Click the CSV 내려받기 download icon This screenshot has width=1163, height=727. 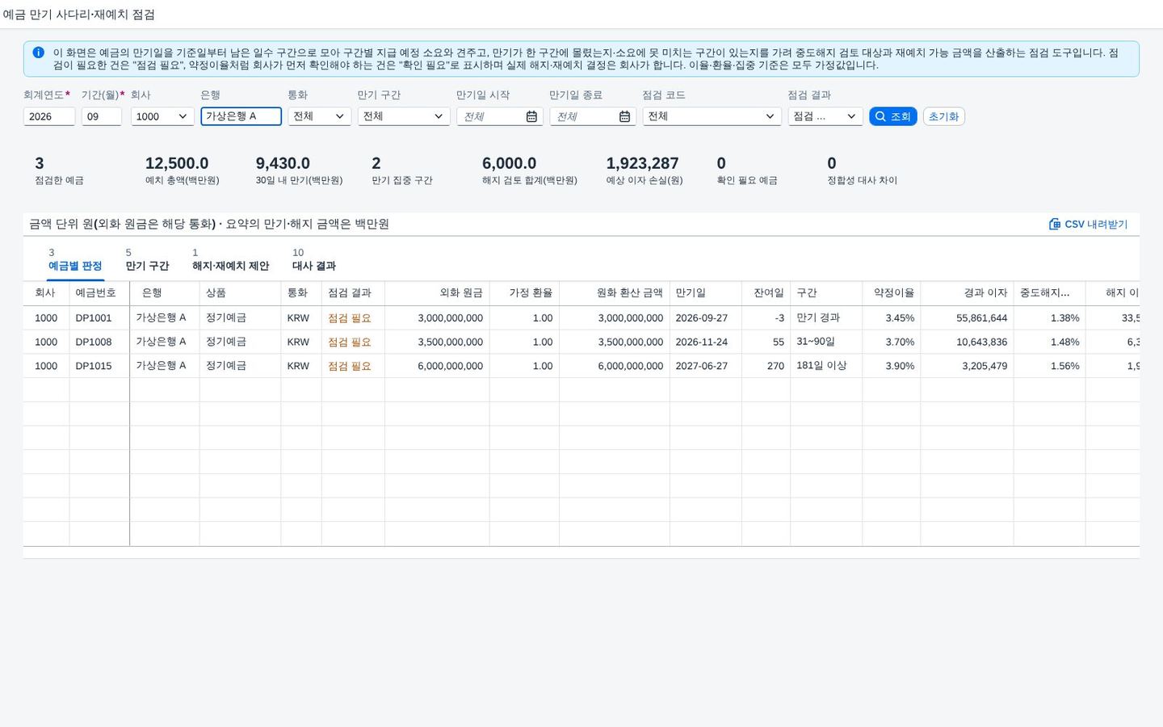tap(1054, 224)
